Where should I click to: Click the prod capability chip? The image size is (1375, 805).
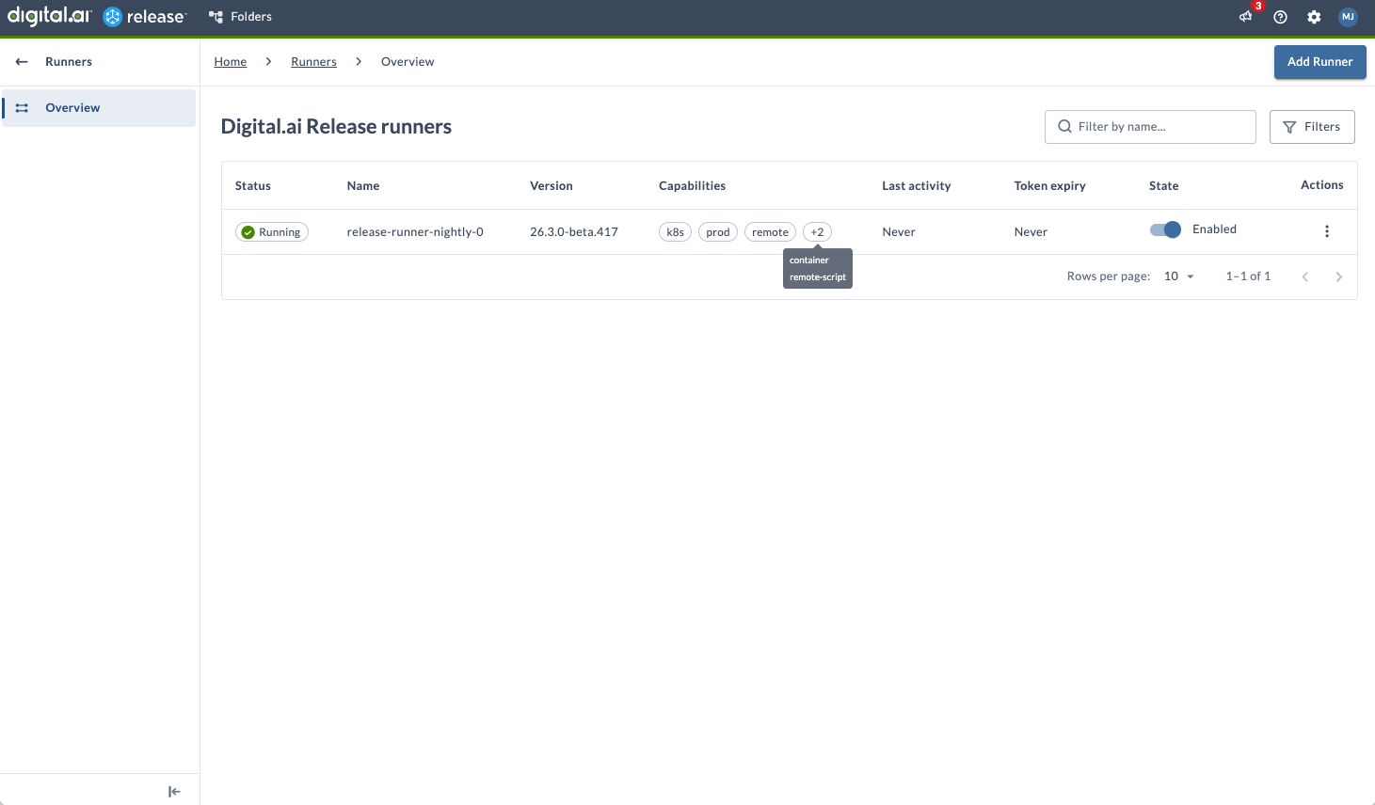point(718,232)
